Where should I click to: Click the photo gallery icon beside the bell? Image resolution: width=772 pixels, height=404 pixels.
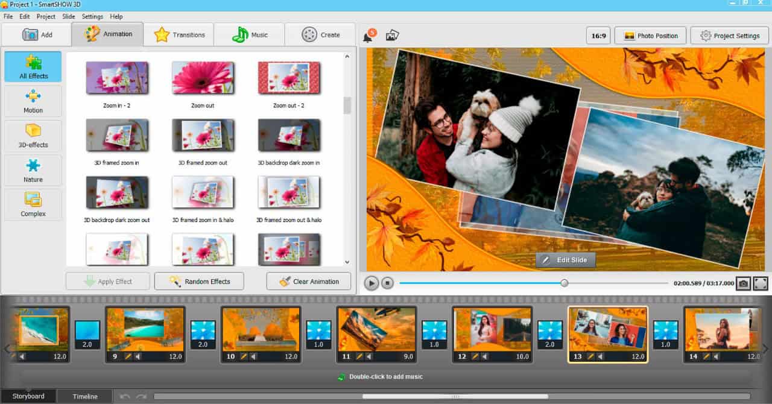393,36
